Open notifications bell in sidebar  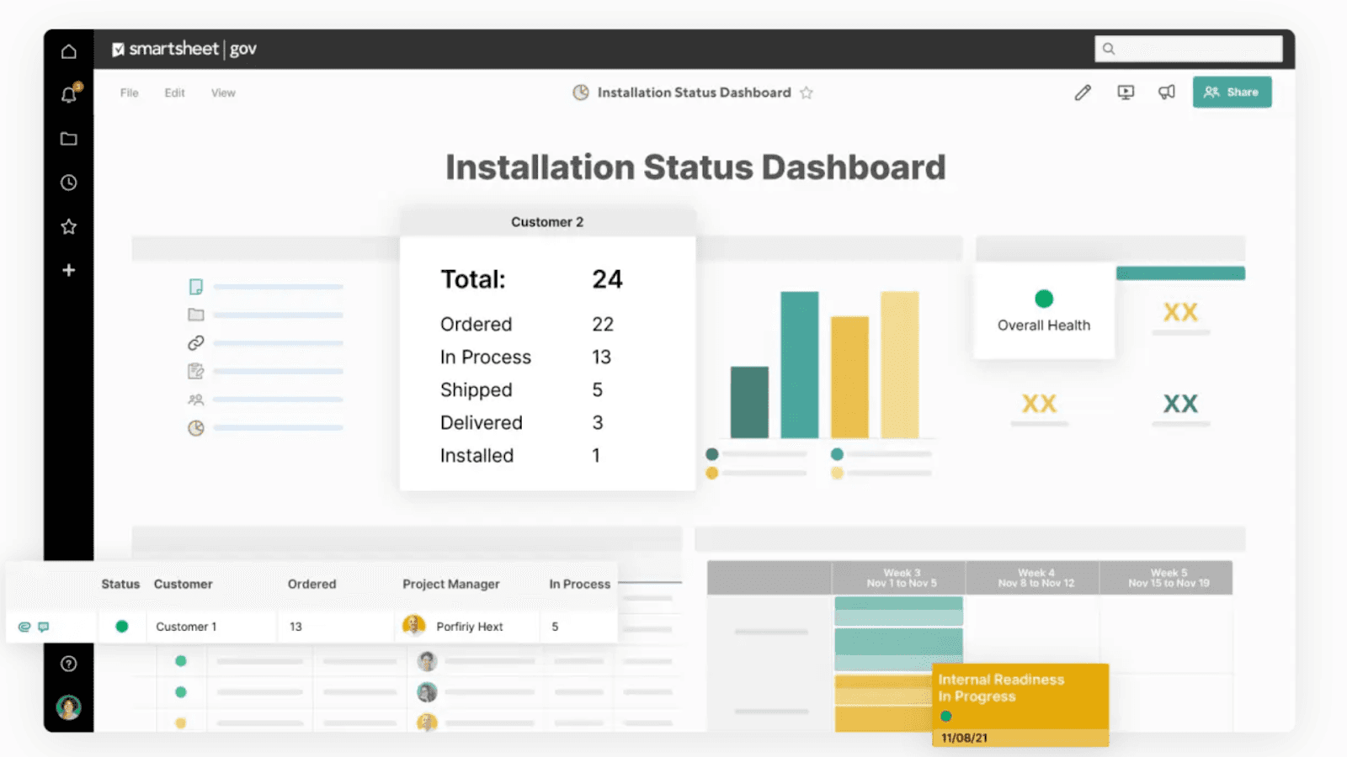(x=69, y=94)
